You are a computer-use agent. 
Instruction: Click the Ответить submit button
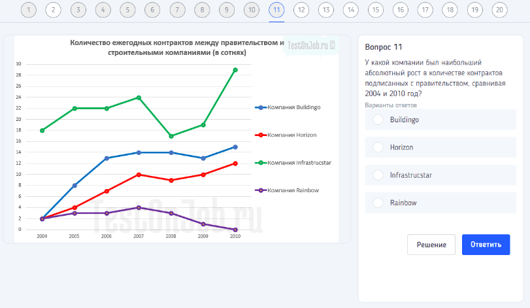[x=486, y=245]
